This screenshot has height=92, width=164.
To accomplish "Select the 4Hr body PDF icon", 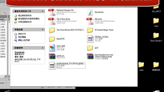I will 90,21.
